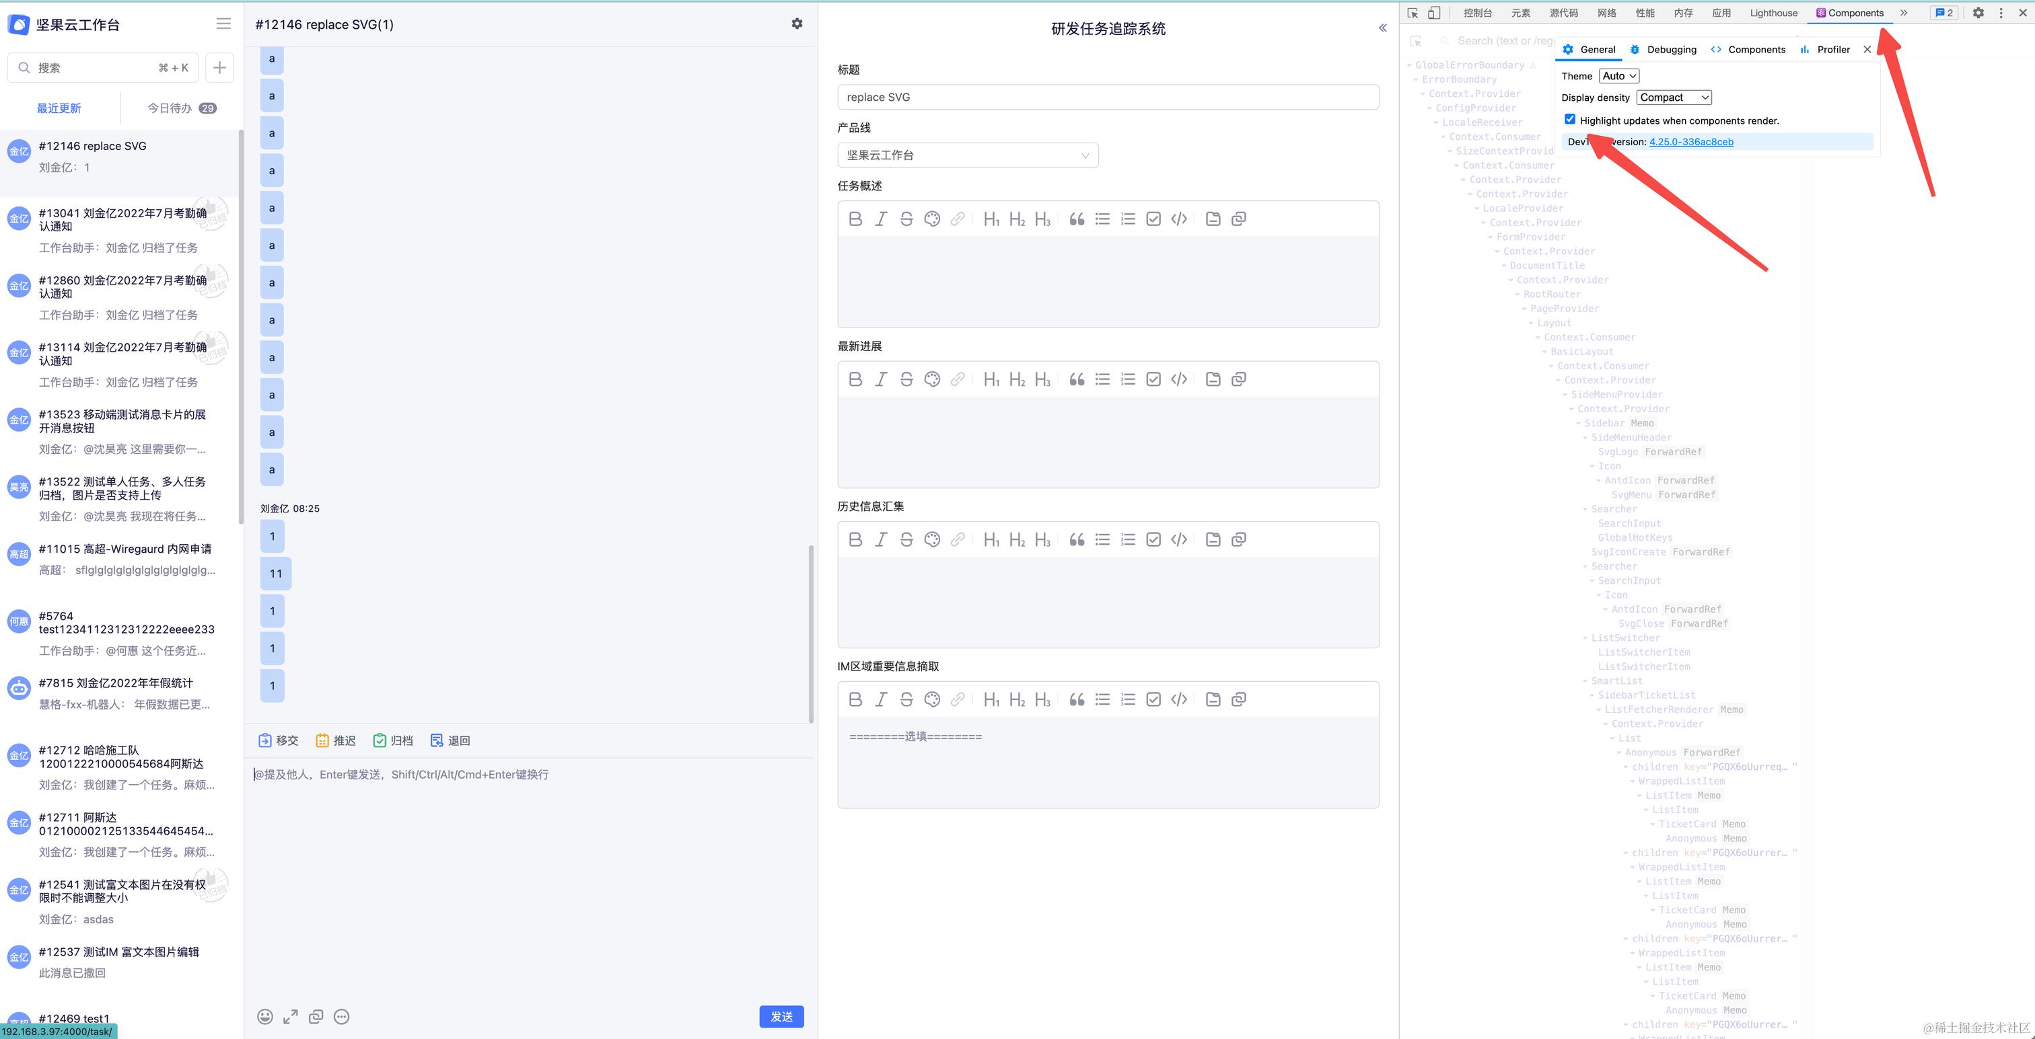
Task: Click the bold icon in 任务概述 editor
Action: [x=855, y=219]
